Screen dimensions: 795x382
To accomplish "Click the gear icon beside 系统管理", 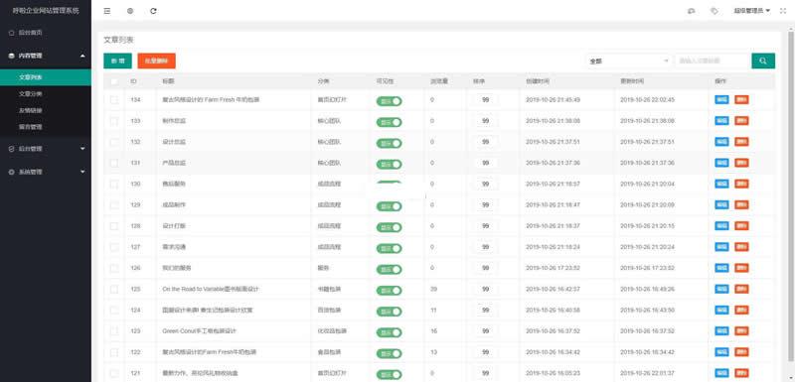I will tap(11, 172).
